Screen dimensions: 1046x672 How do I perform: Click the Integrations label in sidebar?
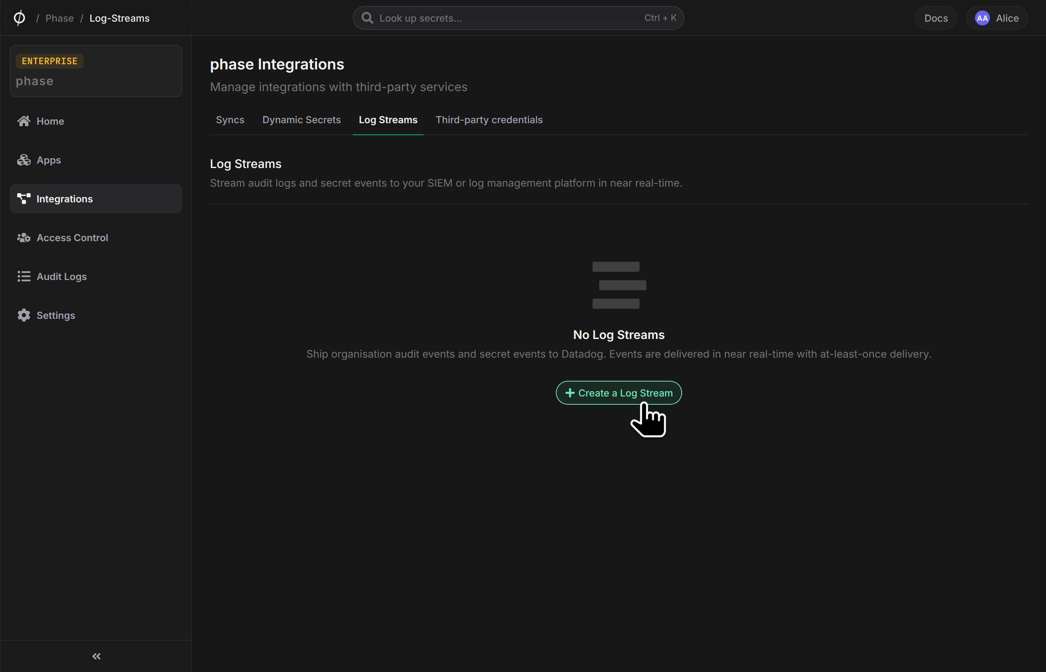(x=65, y=199)
